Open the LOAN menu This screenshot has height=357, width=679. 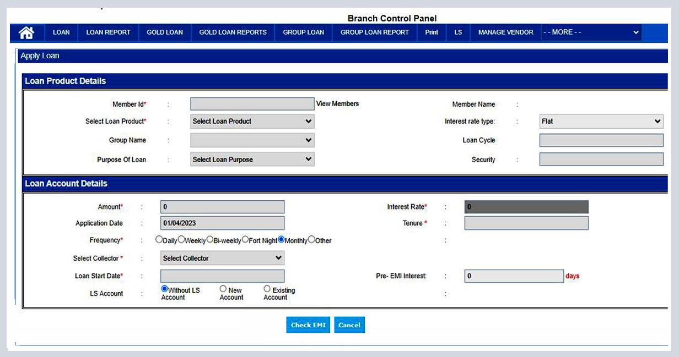pos(61,32)
